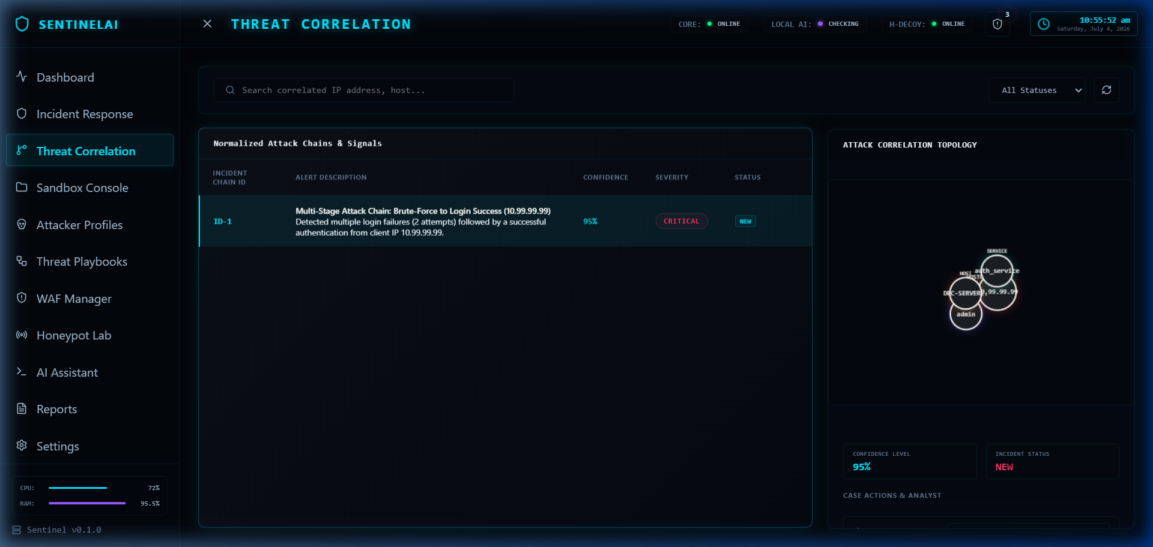
Task: Click Attack Correlation Topology title
Action: (910, 145)
